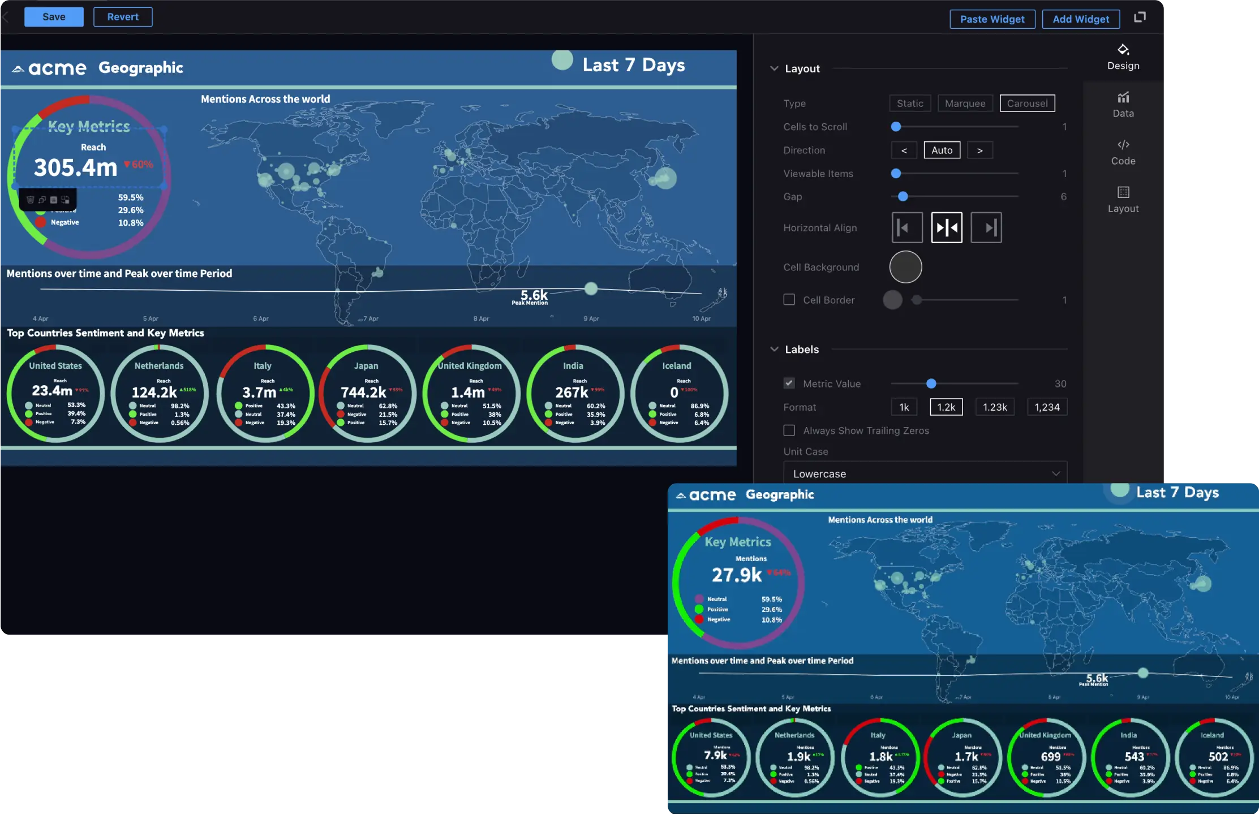The image size is (1259, 815).
Task: Switch to the Data tab
Action: click(1123, 105)
